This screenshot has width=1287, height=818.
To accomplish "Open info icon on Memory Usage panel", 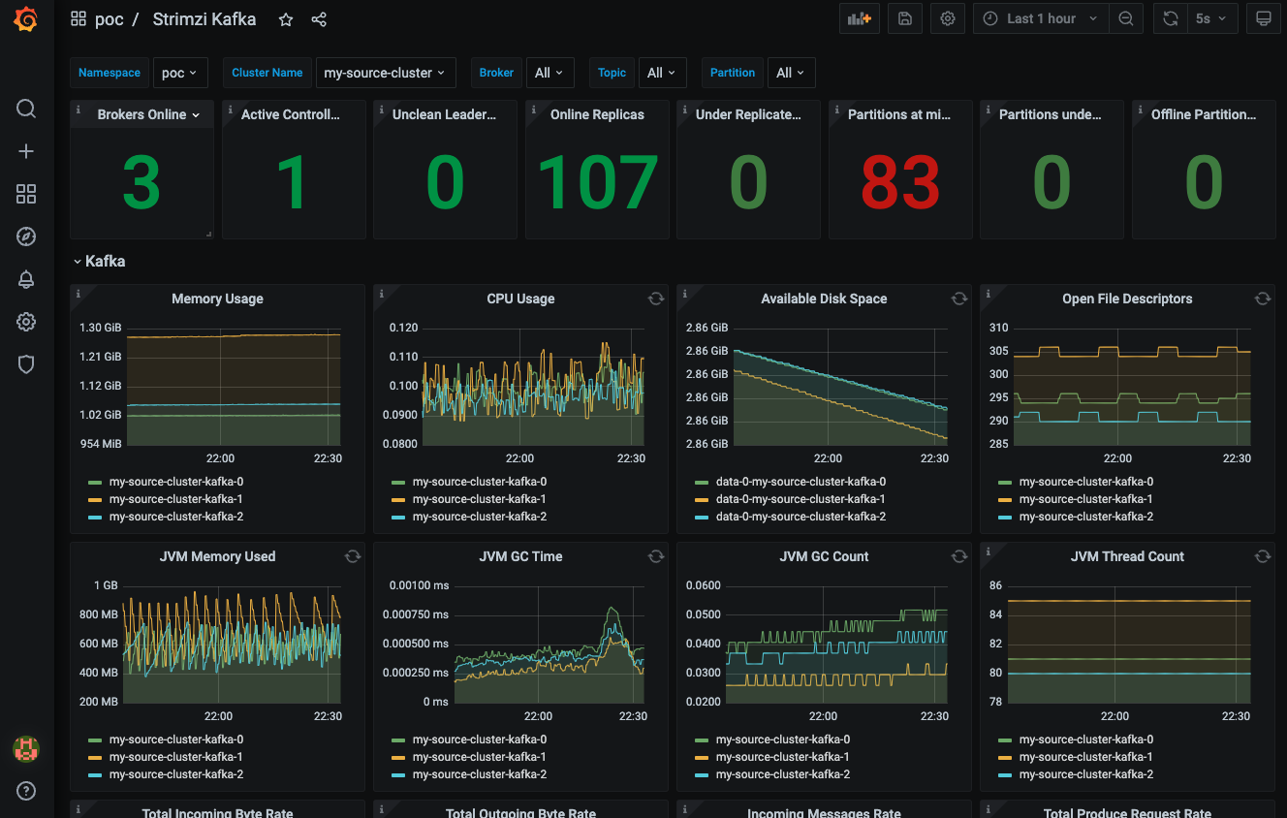I will pyautogui.click(x=78, y=293).
